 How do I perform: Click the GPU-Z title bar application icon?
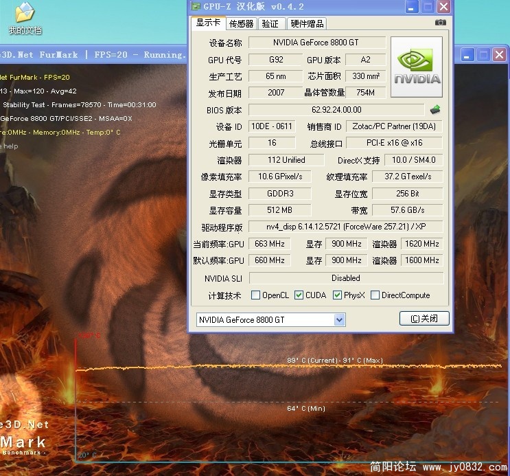click(196, 6)
